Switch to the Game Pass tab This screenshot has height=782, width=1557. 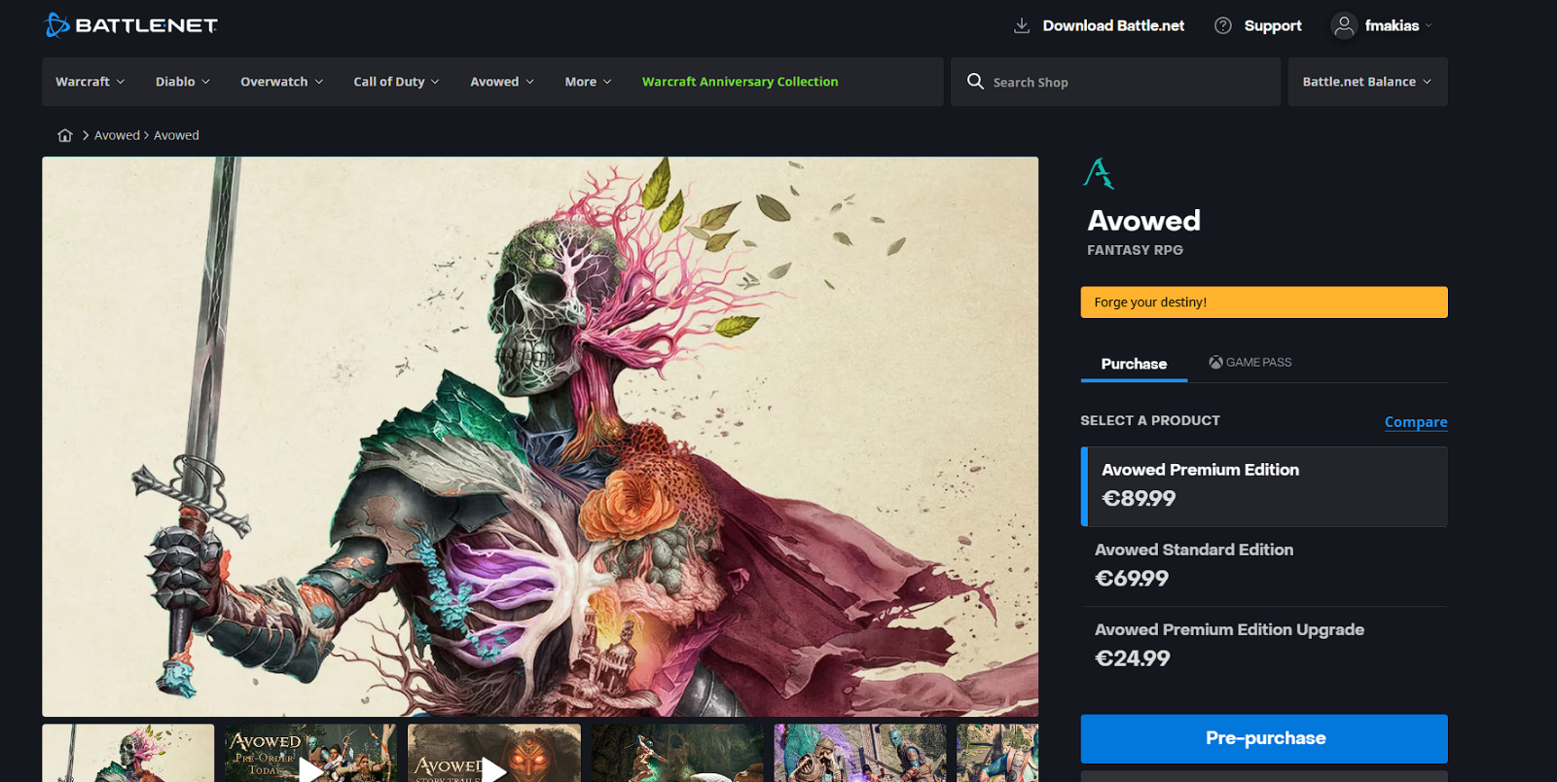[x=1250, y=362]
